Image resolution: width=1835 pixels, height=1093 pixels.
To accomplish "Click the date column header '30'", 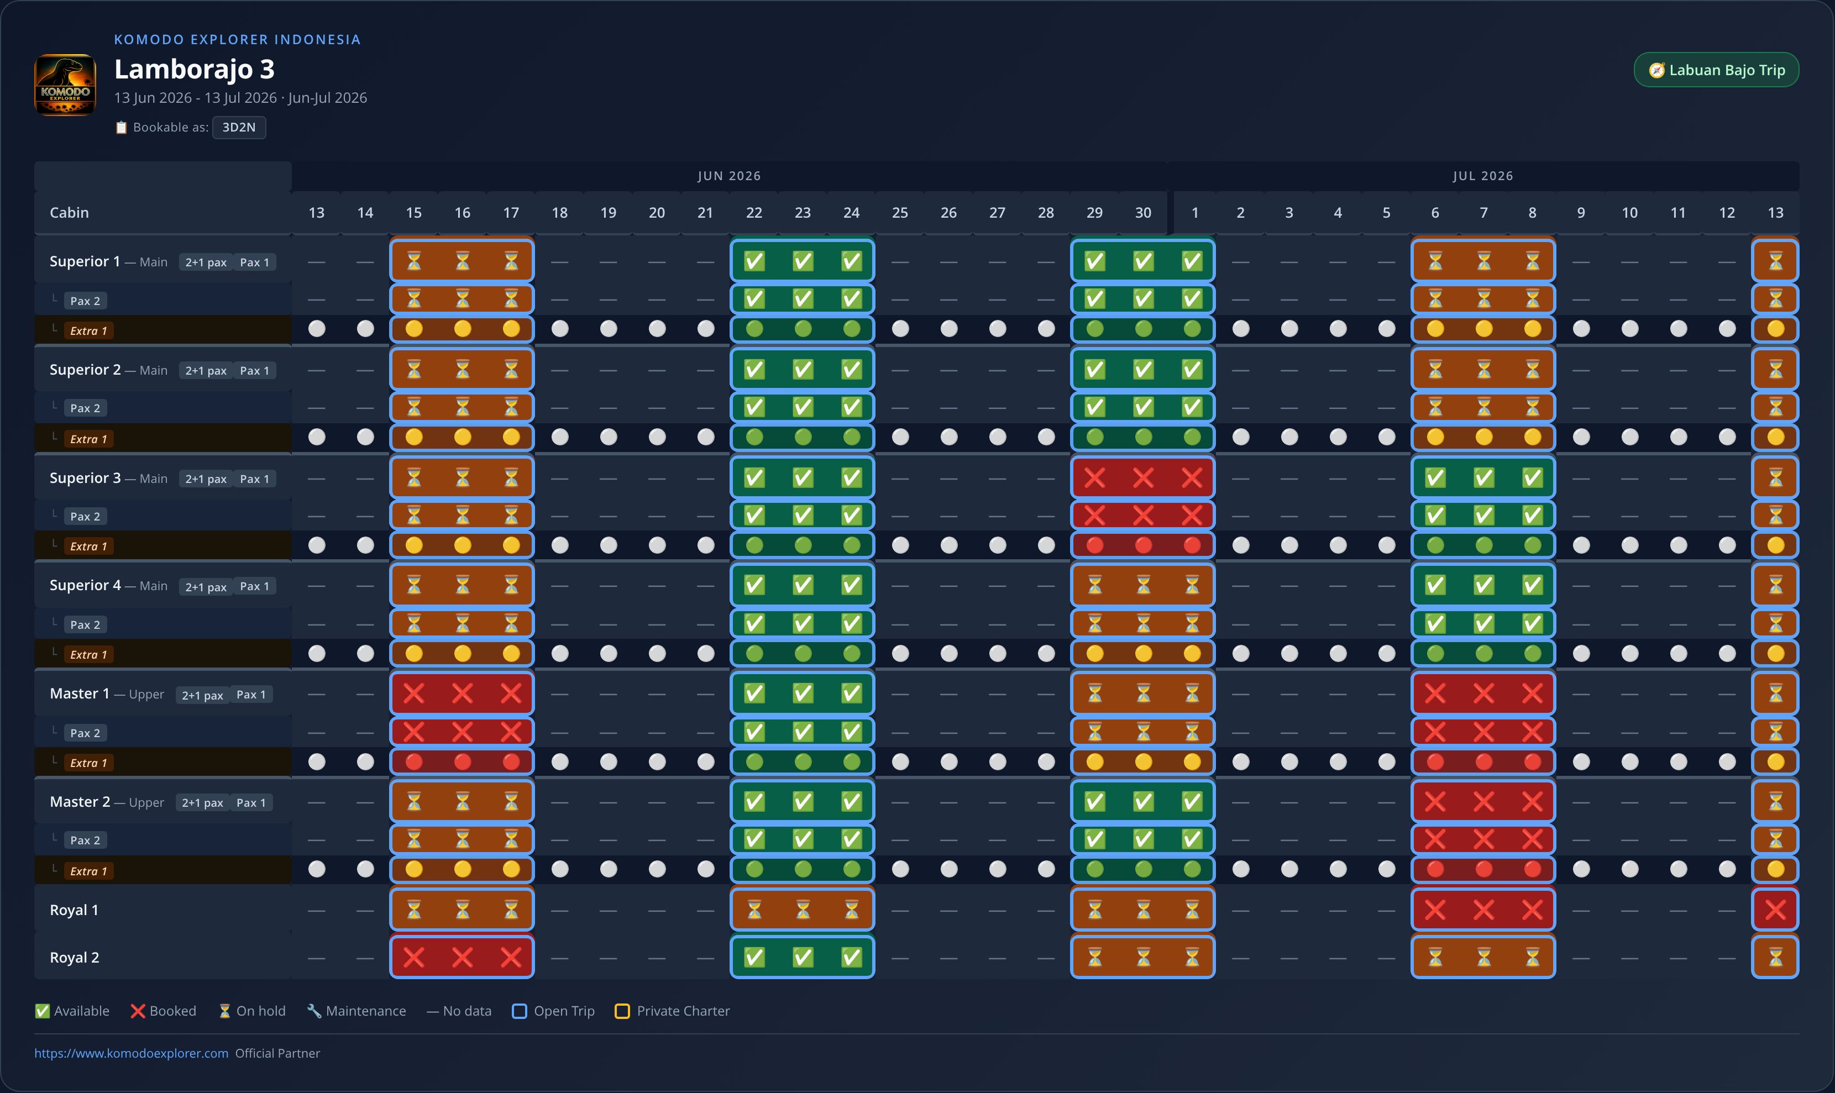I will [x=1144, y=213].
